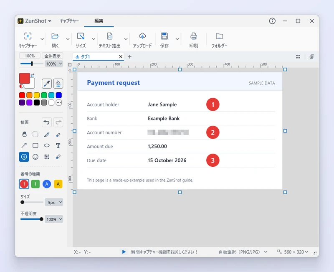Expand the 開く dropdown arrow
Viewport: 334px width, 272px height.
68,39
